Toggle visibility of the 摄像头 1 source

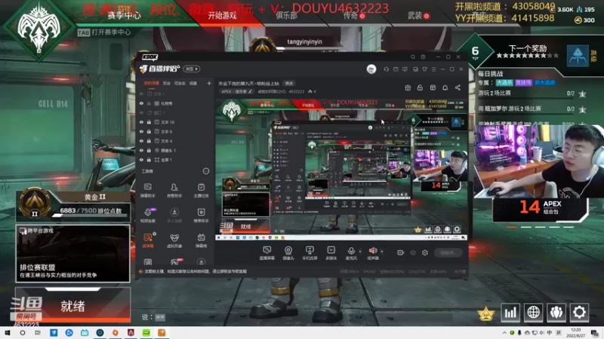[141, 150]
